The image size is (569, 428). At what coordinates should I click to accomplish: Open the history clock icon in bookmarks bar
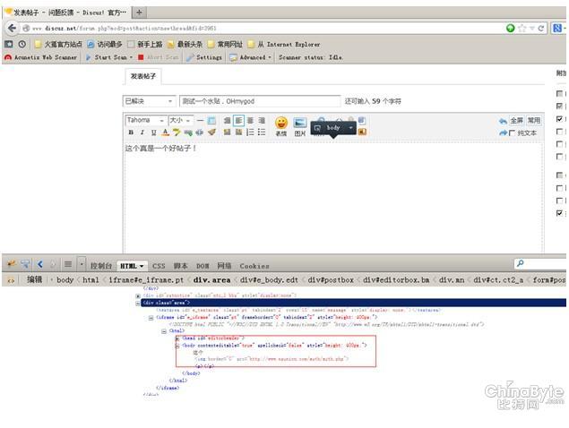[x=22, y=44]
